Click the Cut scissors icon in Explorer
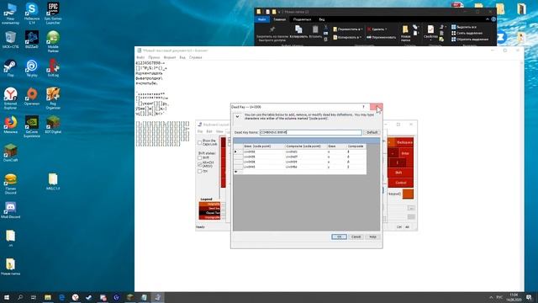 point(325,28)
